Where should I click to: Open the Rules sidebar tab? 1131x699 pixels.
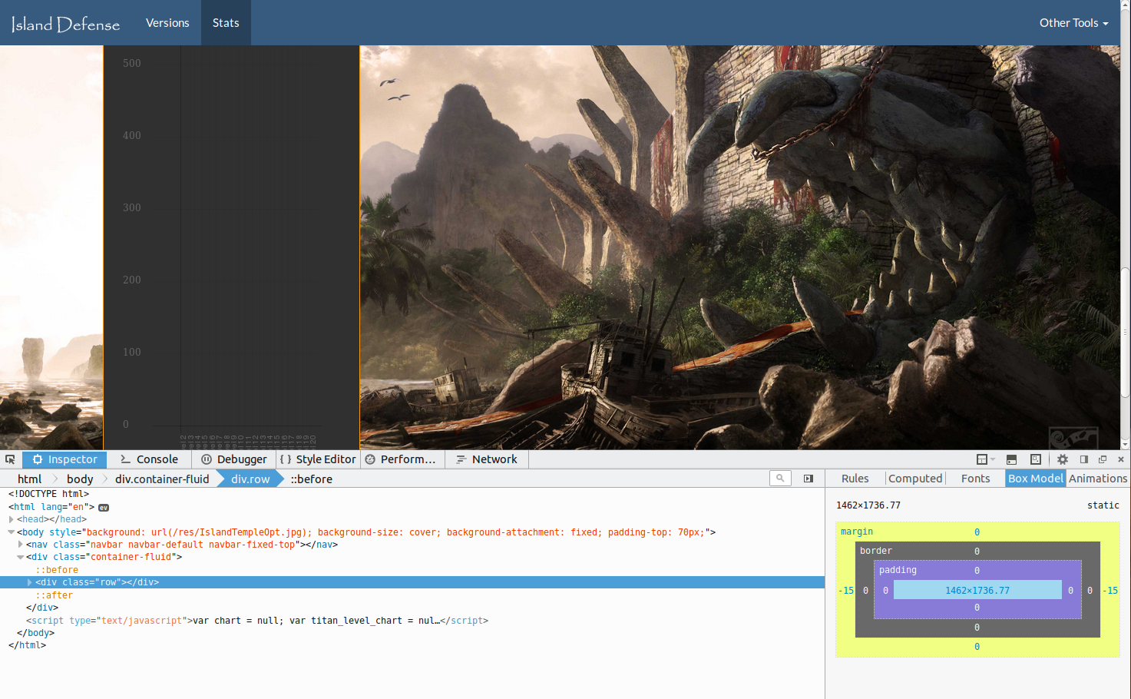click(x=855, y=479)
